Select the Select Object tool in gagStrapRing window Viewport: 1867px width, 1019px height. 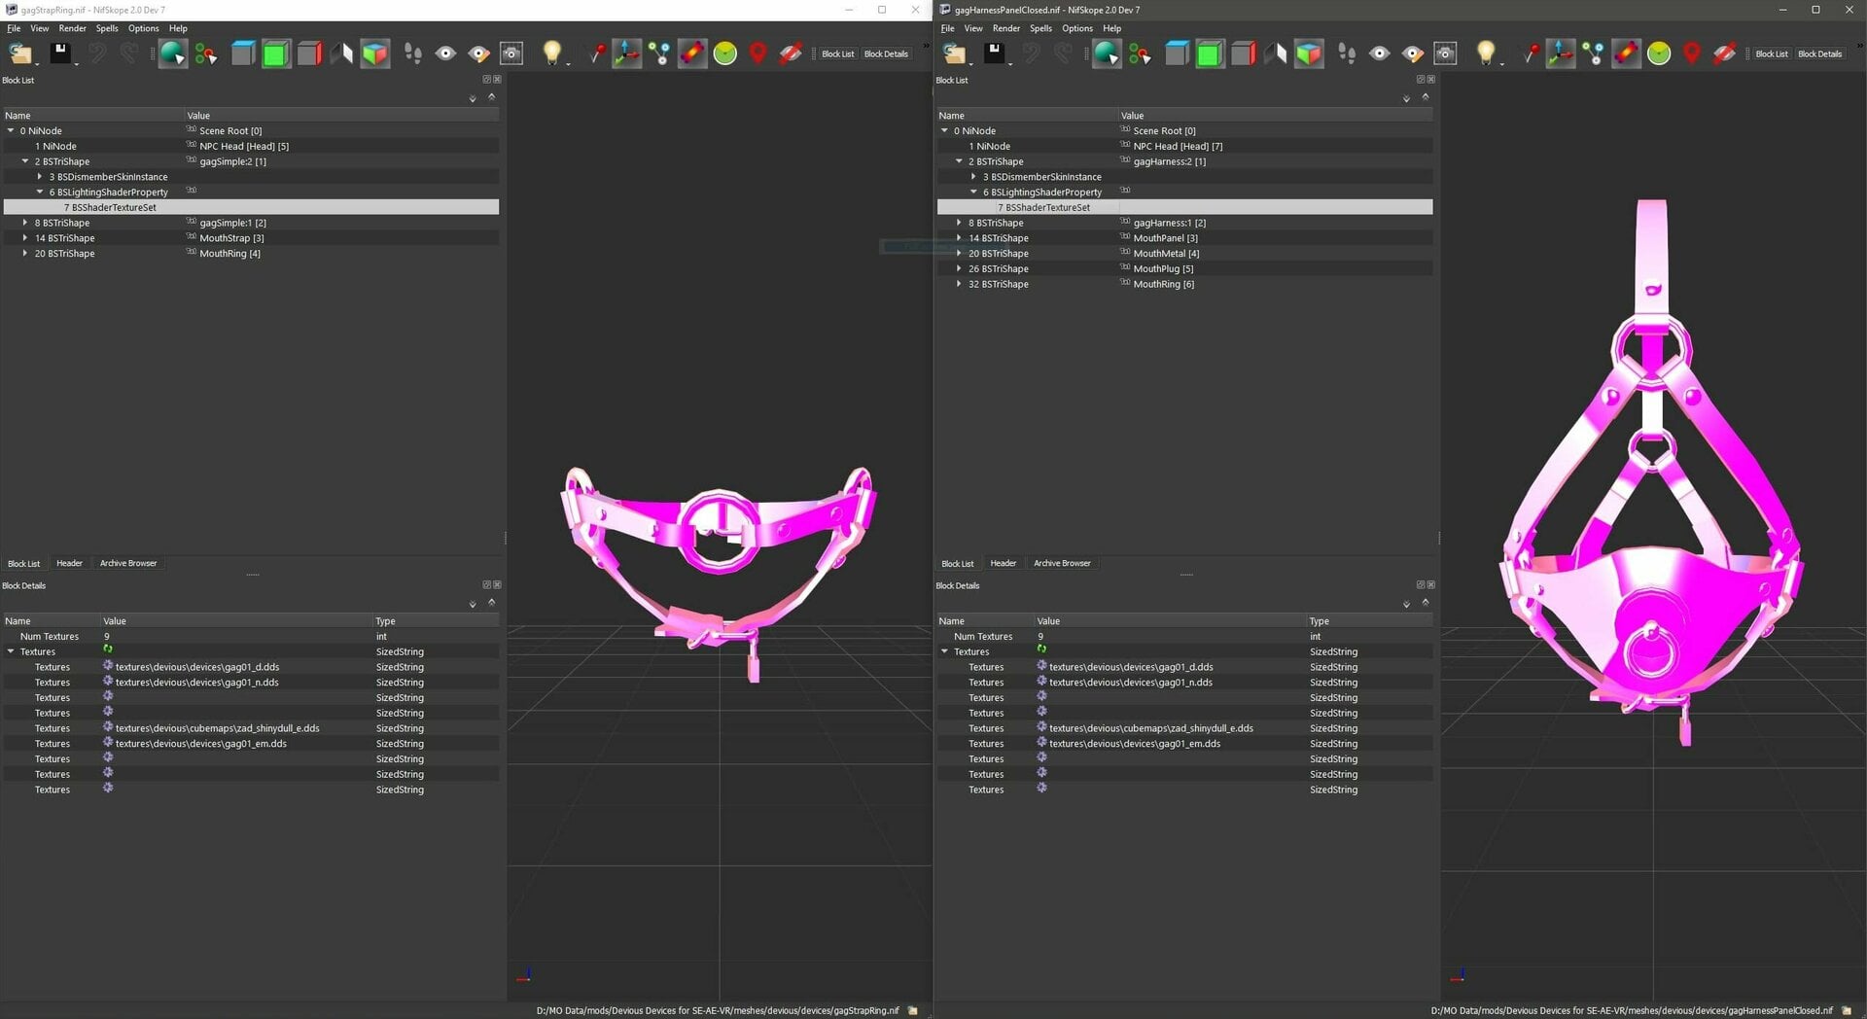pos(172,53)
